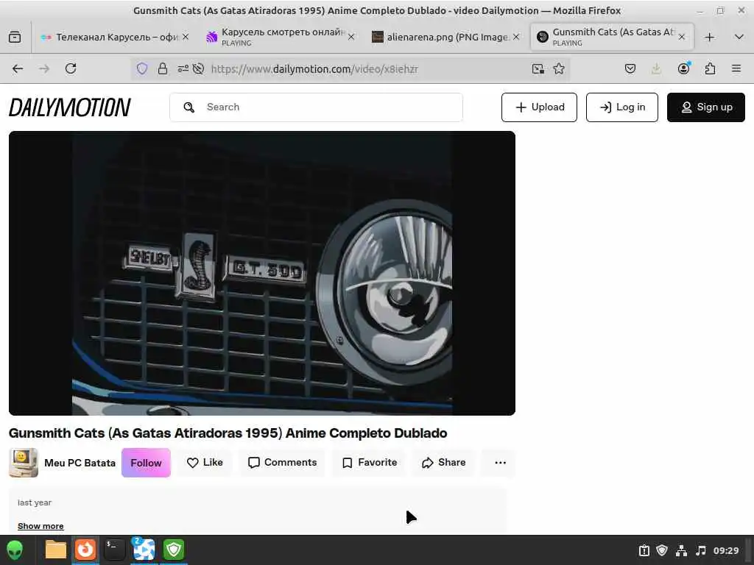The image size is (754, 565).
Task: Open the Comments section button
Action: (282, 463)
